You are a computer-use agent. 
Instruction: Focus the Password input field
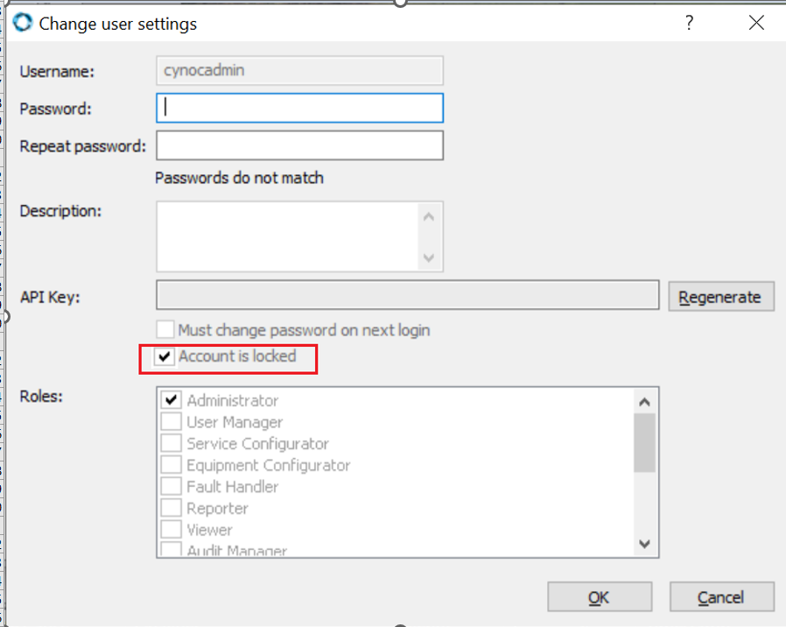click(299, 108)
